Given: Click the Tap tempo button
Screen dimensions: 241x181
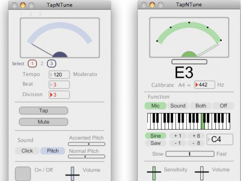Looking at the screenshot, I should click(x=43, y=111).
